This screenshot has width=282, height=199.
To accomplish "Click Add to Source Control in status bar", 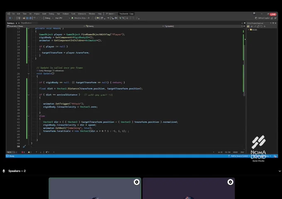I will 238,156.
